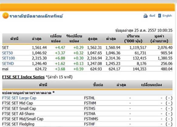Click the print text link
The height and width of the screenshot is (127, 177).
(x=152, y=15)
